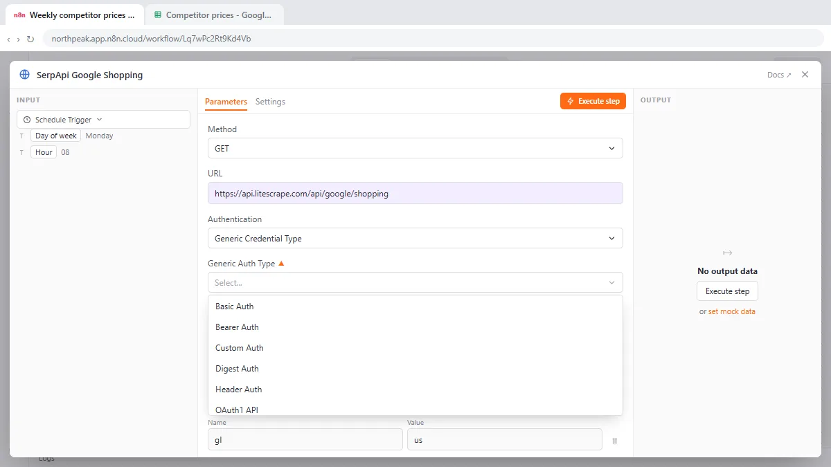The image size is (831, 467).
Task: Expand the Schedule Trigger input selector
Action: (104, 120)
